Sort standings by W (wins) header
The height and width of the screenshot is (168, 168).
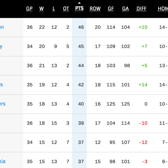pos(41,9)
